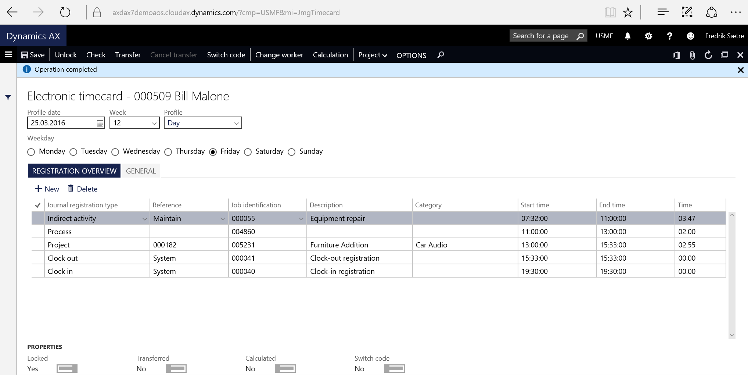Open the OPTIONS menu
This screenshot has width=748, height=375.
pos(411,56)
